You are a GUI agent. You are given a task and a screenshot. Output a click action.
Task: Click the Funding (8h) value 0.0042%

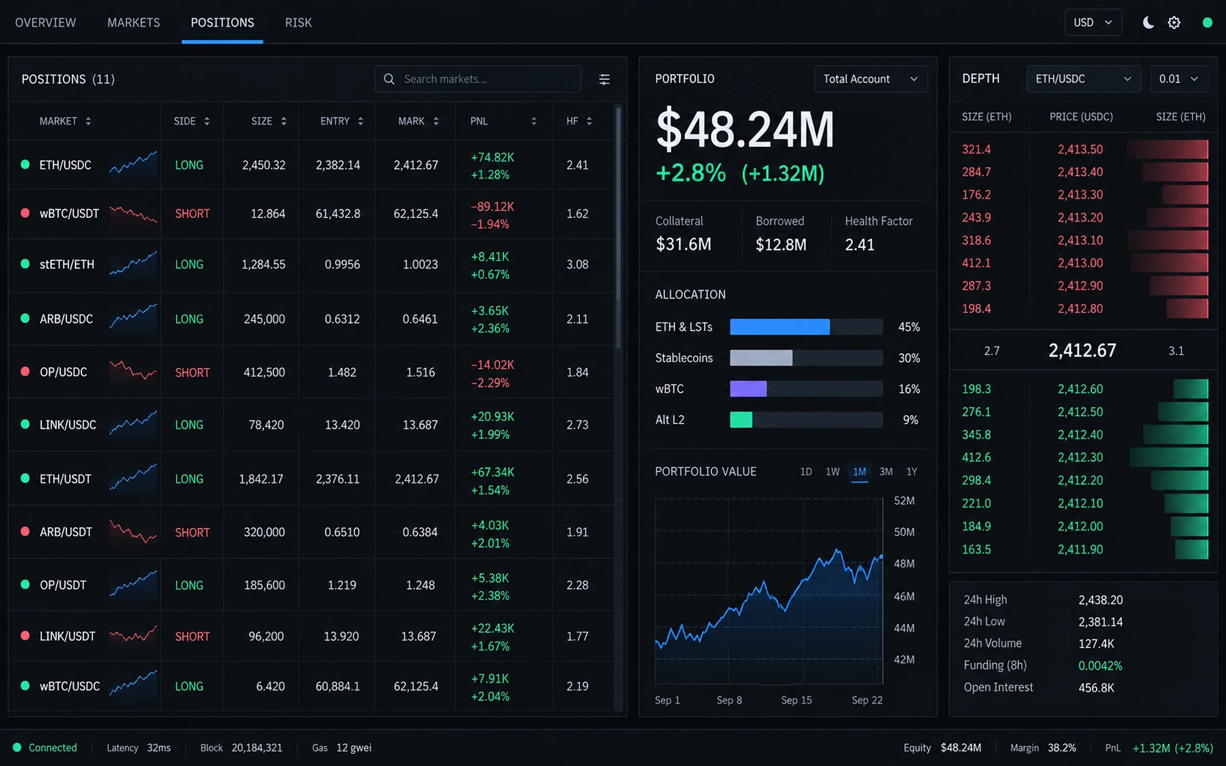point(1100,665)
